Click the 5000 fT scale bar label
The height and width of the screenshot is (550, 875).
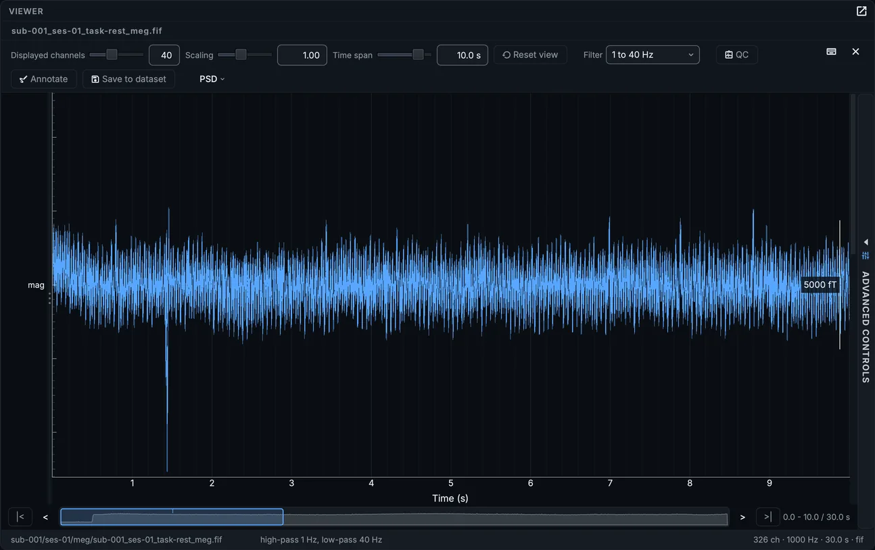[x=820, y=284]
